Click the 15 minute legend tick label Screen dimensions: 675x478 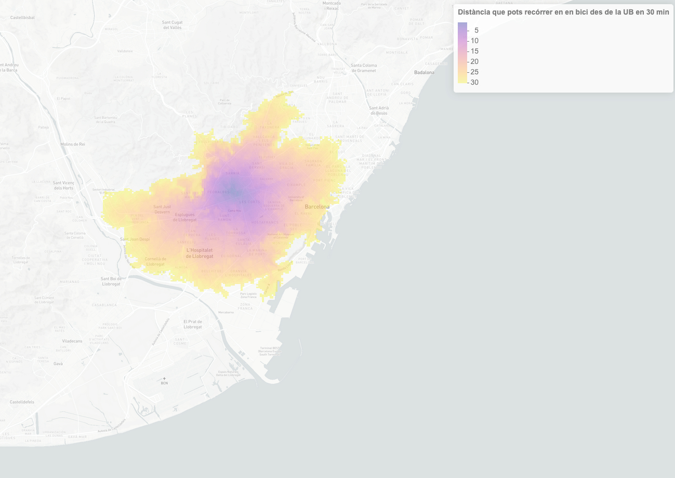pyautogui.click(x=474, y=51)
